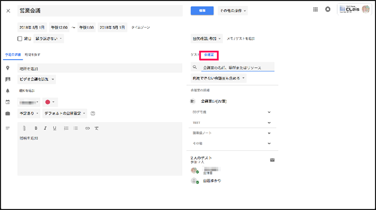376x210 pixels.
Task: Switch to the 予定の詳細 tab
Action: (13, 55)
